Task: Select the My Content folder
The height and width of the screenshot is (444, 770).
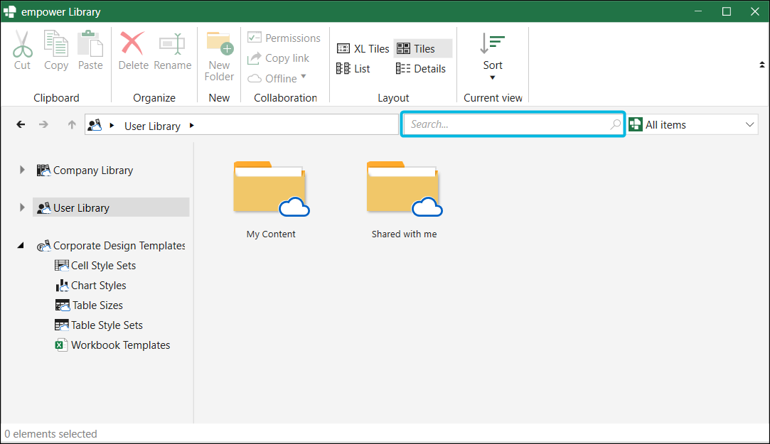Action: 271,190
